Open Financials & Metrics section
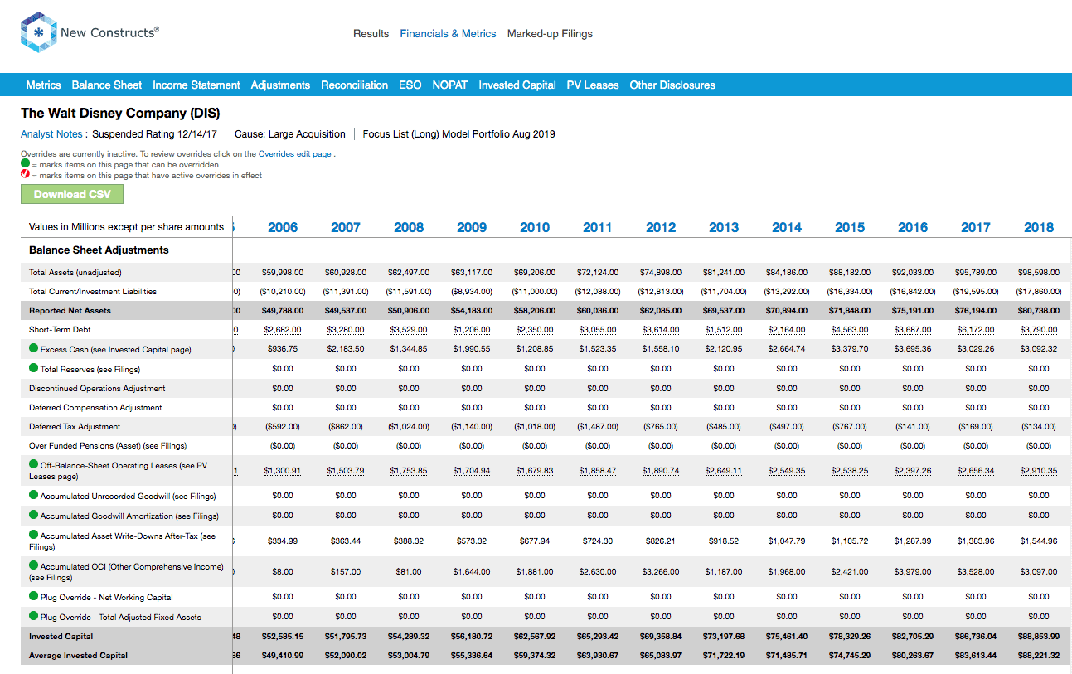This screenshot has width=1072, height=674. pyautogui.click(x=448, y=34)
